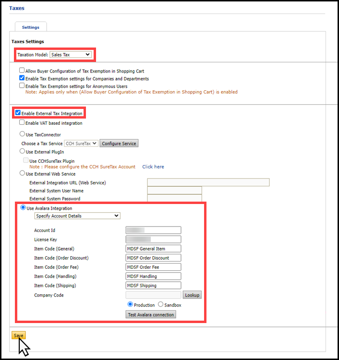The width and height of the screenshot is (339, 360).
Task: Check Allow Buyer Configuration of Tax Exemption
Action: click(22, 71)
